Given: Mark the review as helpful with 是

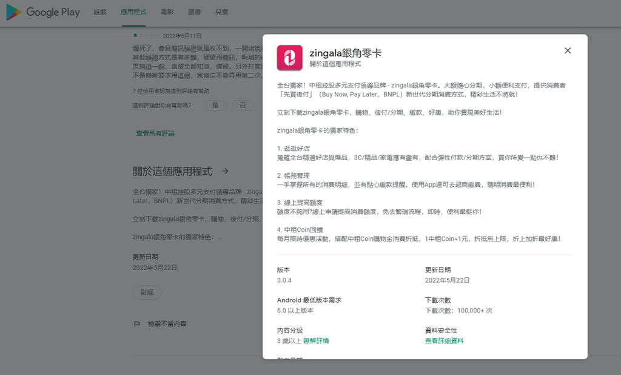Looking at the screenshot, I should coord(215,106).
